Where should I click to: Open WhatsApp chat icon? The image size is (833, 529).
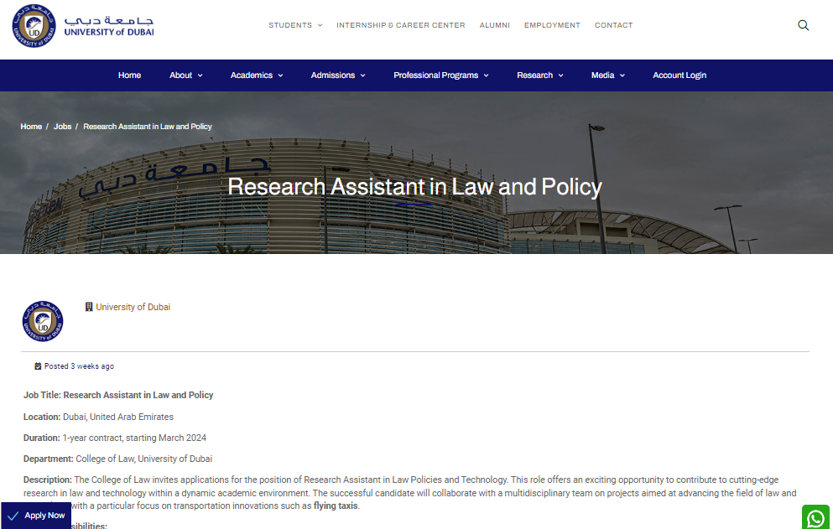tap(815, 517)
